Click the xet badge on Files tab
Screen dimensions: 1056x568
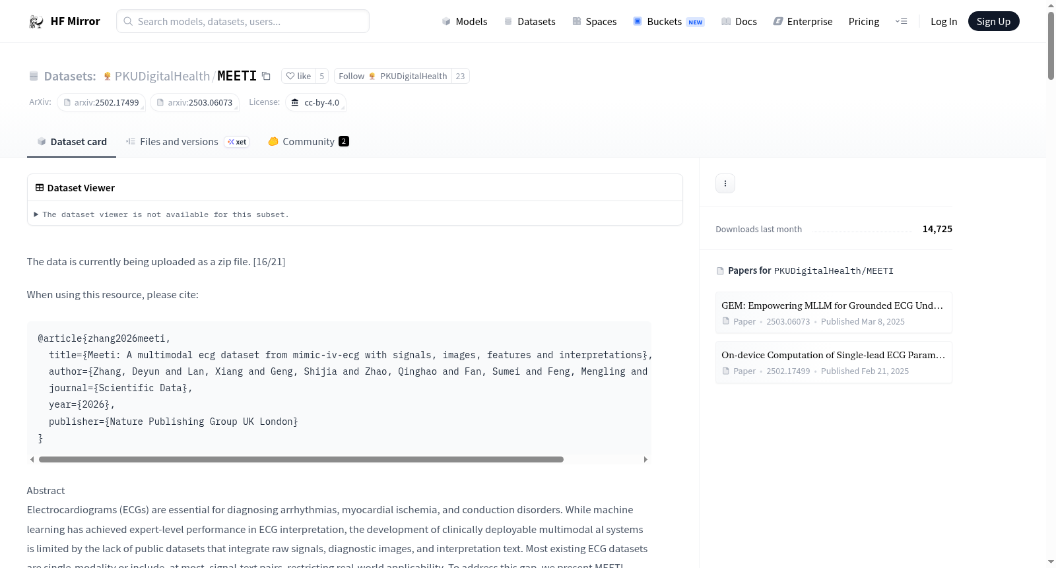237,142
